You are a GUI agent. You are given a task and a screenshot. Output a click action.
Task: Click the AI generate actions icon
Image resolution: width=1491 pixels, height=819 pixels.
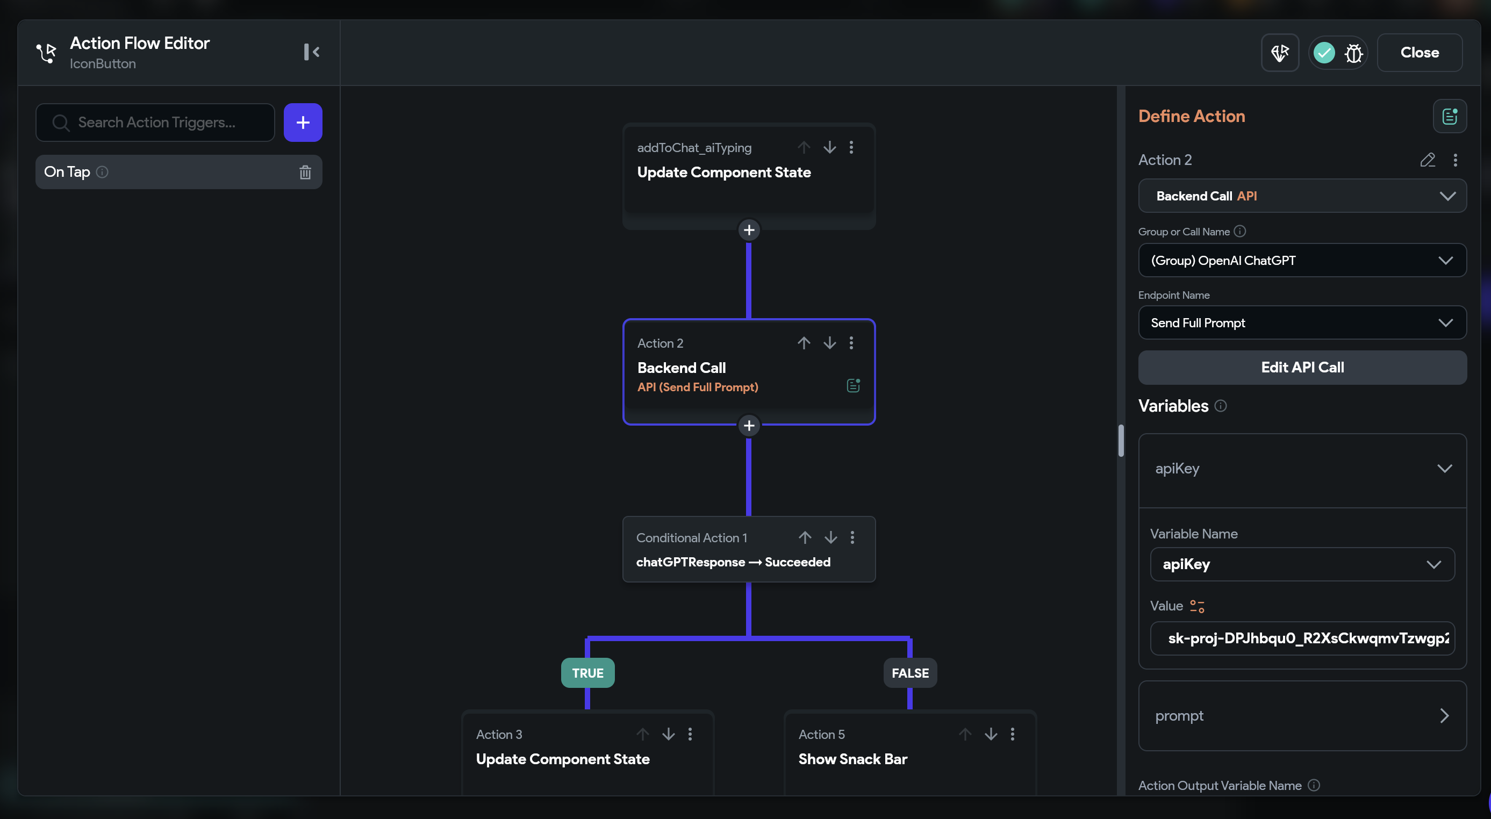point(1280,53)
